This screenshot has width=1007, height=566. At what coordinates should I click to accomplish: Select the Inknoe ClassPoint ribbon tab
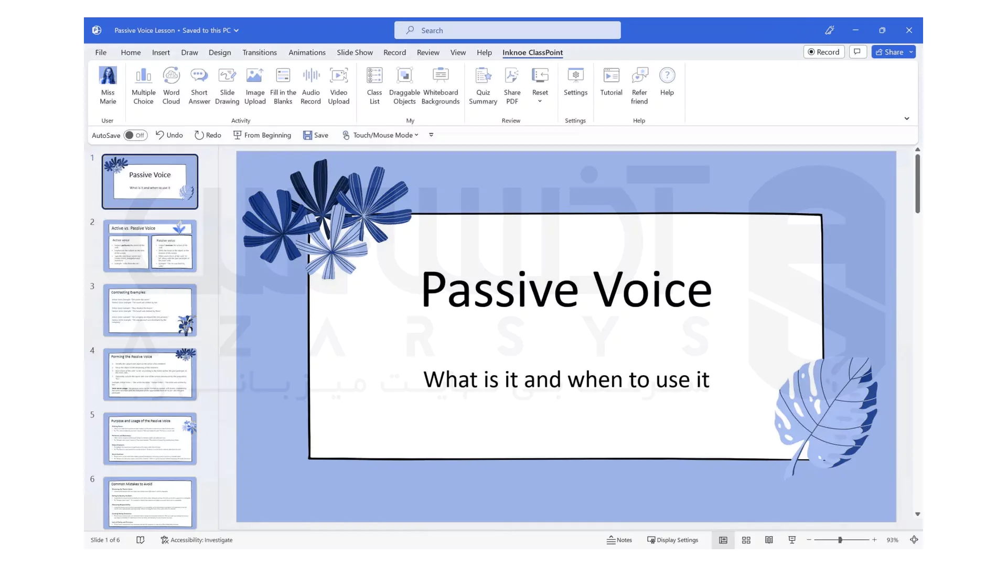click(x=532, y=52)
